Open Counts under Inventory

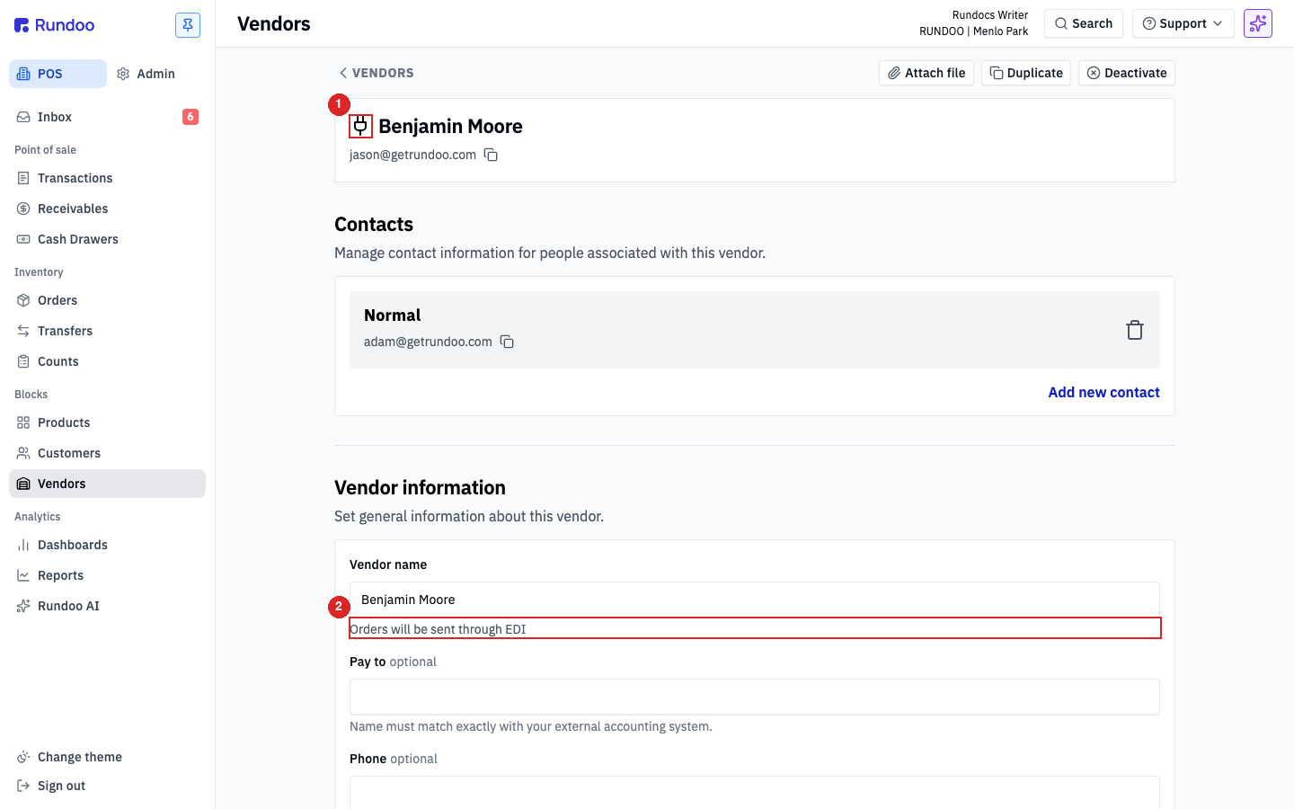click(x=107, y=361)
